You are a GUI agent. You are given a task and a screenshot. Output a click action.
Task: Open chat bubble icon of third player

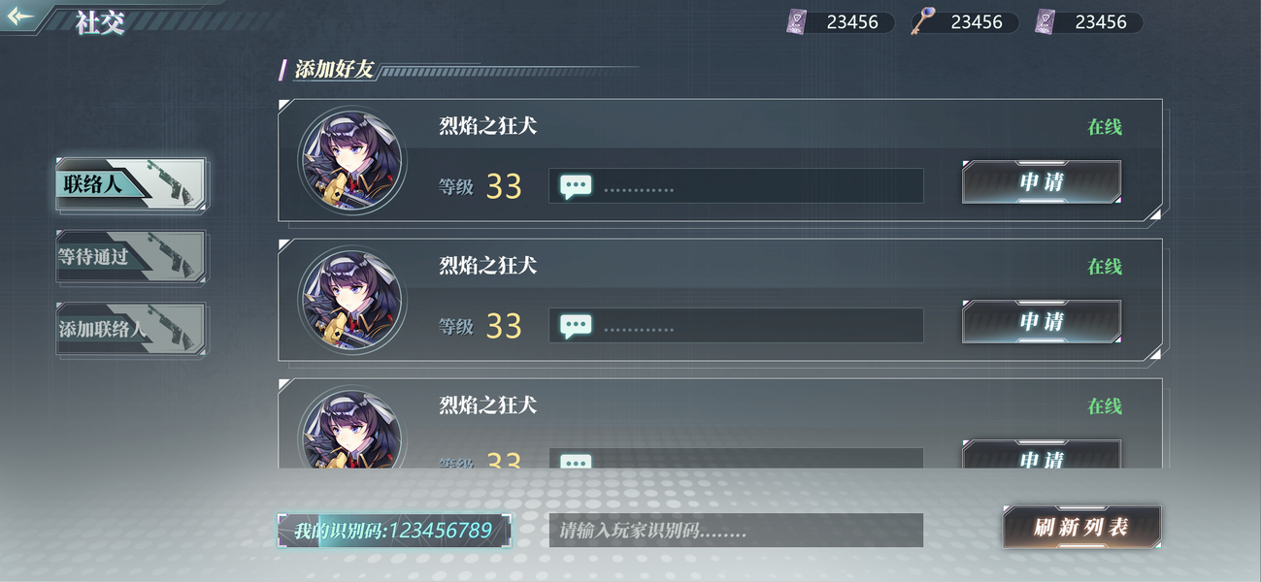(x=576, y=462)
